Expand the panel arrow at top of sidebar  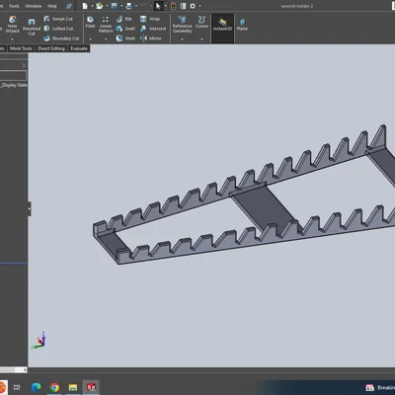(24, 65)
